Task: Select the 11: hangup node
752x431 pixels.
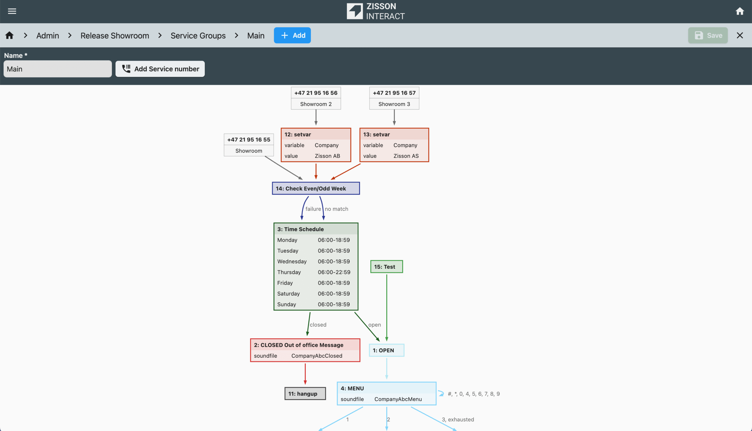Action: coord(305,394)
